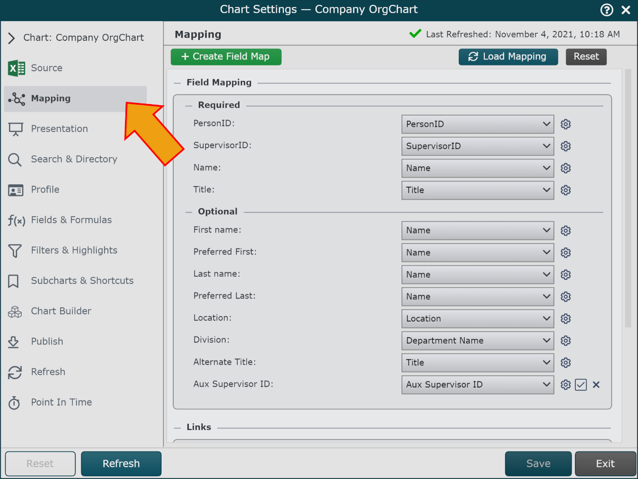Click the Create Field Map button
Image resolution: width=638 pixels, height=479 pixels.
(x=226, y=57)
